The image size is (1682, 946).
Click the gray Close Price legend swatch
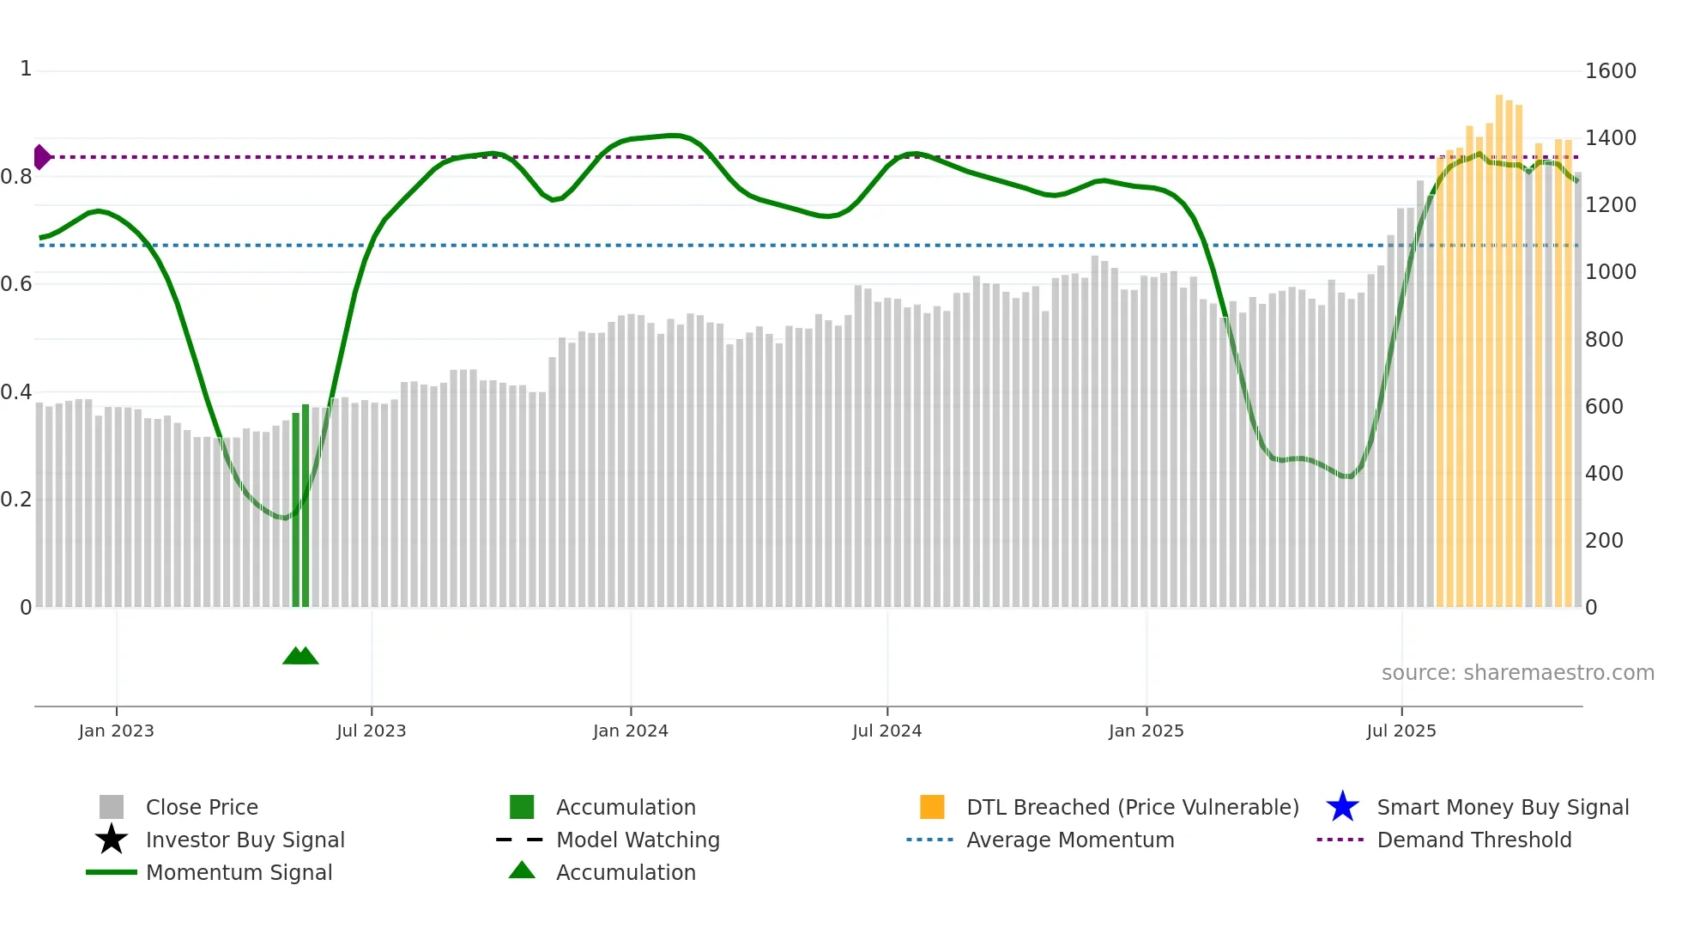[x=112, y=807]
